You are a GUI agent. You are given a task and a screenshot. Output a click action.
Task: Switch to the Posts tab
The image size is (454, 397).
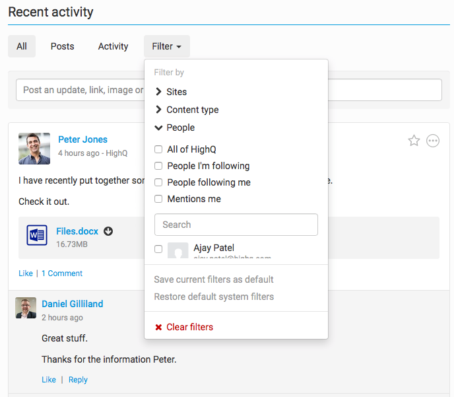tap(62, 46)
